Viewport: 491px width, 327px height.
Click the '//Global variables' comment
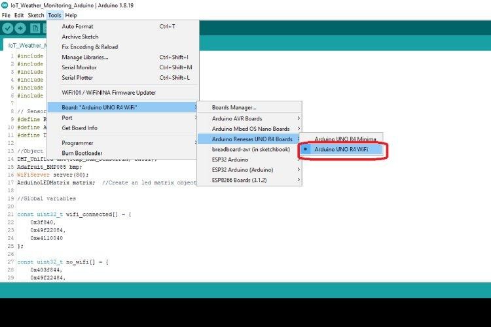point(46,198)
